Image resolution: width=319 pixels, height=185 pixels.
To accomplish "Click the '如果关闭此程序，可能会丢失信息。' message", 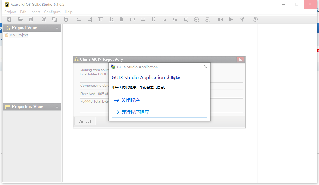I will 139,87.
